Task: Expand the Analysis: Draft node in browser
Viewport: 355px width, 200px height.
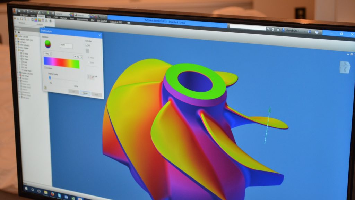Action: click(x=16, y=39)
